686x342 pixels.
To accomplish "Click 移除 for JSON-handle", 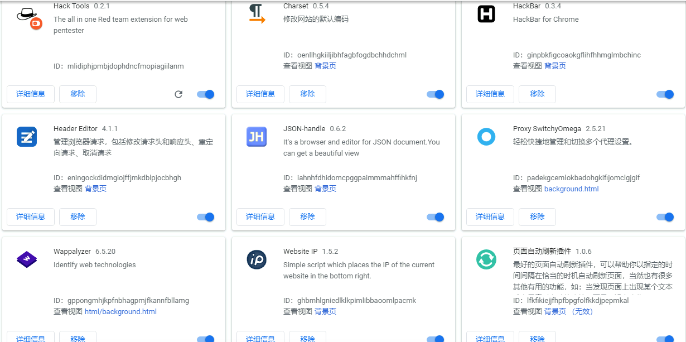I will (x=308, y=217).
